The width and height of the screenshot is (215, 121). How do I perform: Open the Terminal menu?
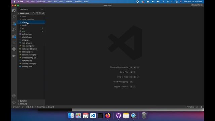coord(69,2)
